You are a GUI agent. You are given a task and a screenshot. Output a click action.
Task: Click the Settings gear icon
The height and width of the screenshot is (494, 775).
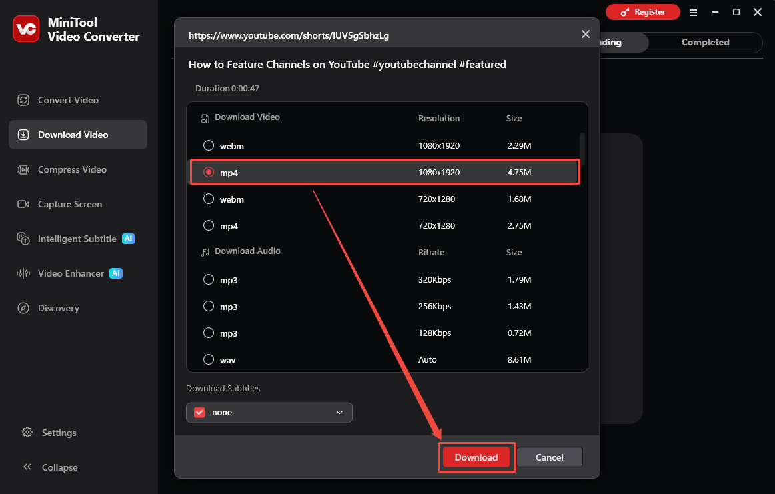point(27,432)
